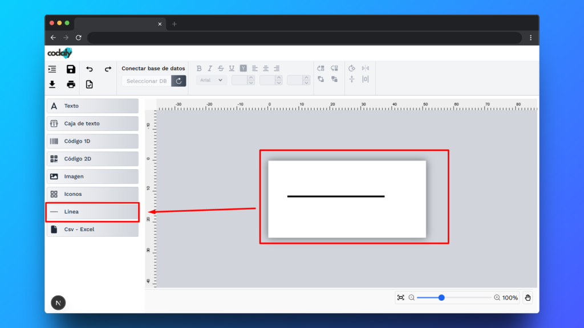The image size is (584, 328).
Task: Add an Imagen element
Action: click(93, 177)
